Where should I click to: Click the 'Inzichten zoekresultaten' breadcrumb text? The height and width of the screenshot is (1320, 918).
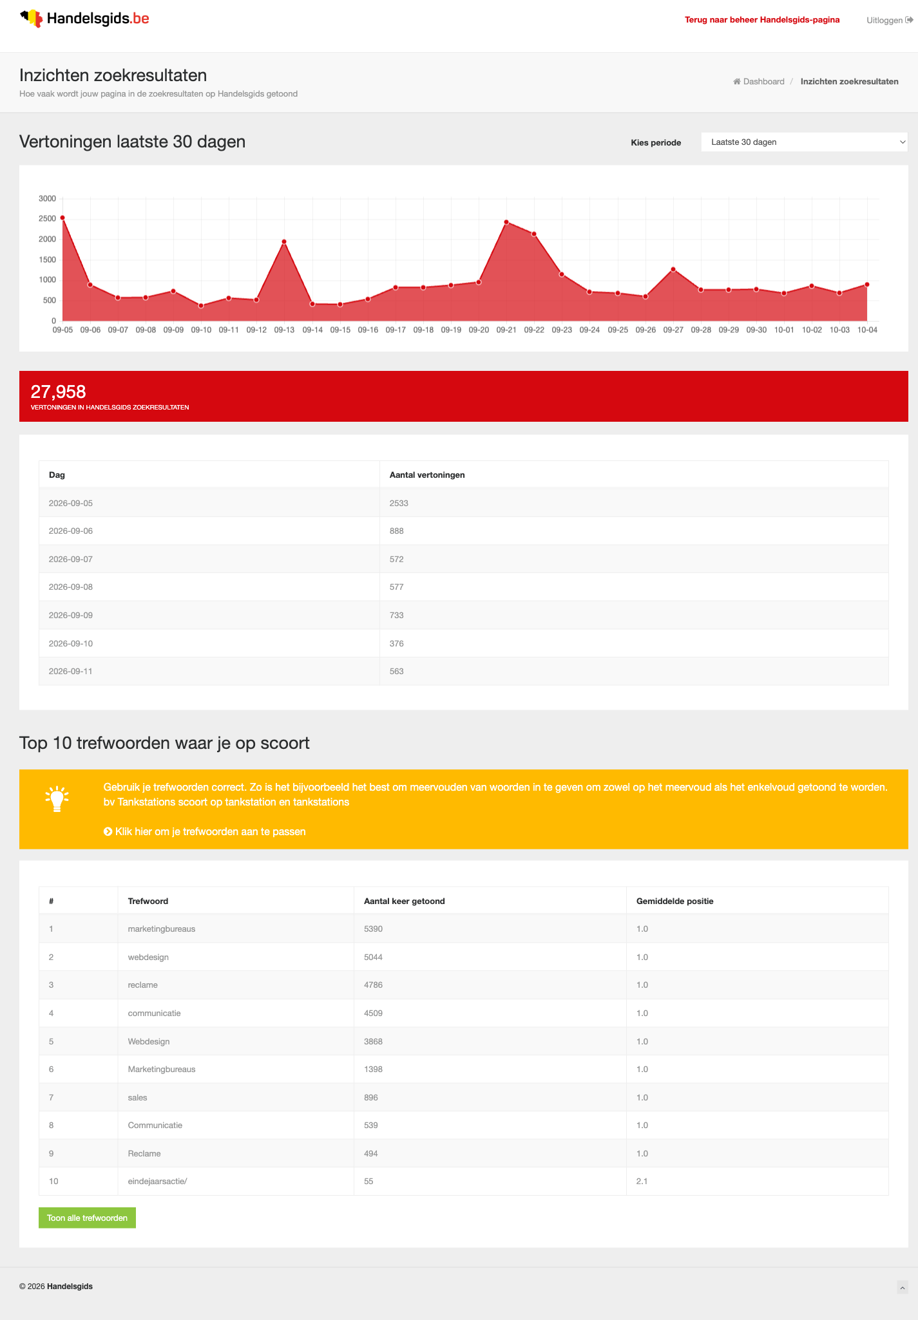850,82
